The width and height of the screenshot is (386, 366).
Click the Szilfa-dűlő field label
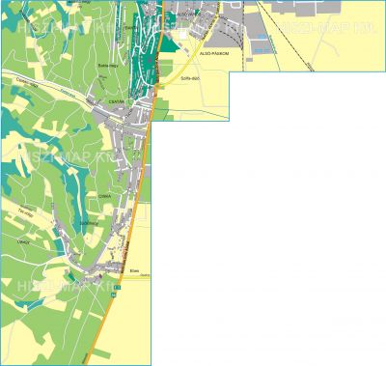186,78
